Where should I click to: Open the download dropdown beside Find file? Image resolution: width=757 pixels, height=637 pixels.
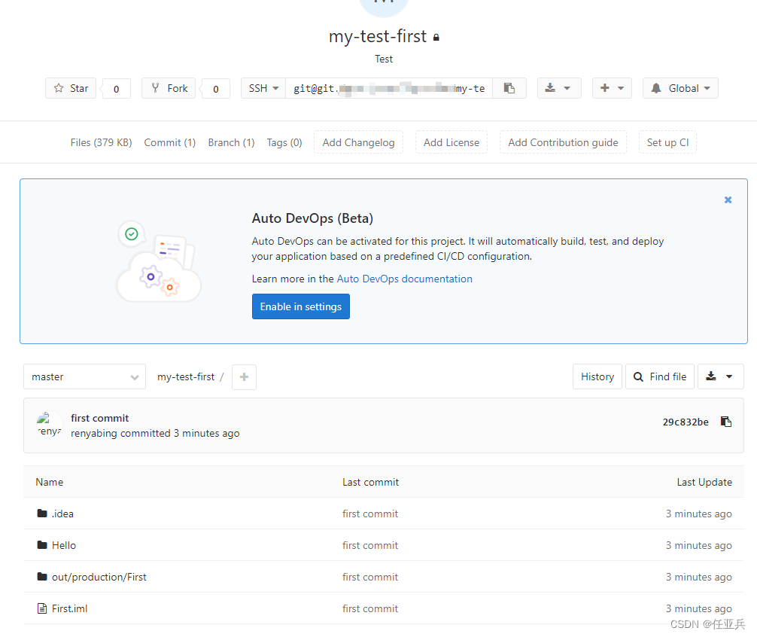point(720,376)
